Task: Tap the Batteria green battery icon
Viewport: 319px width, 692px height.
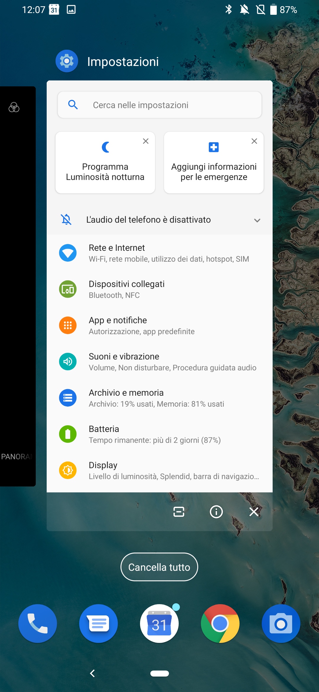Action: pos(68,434)
